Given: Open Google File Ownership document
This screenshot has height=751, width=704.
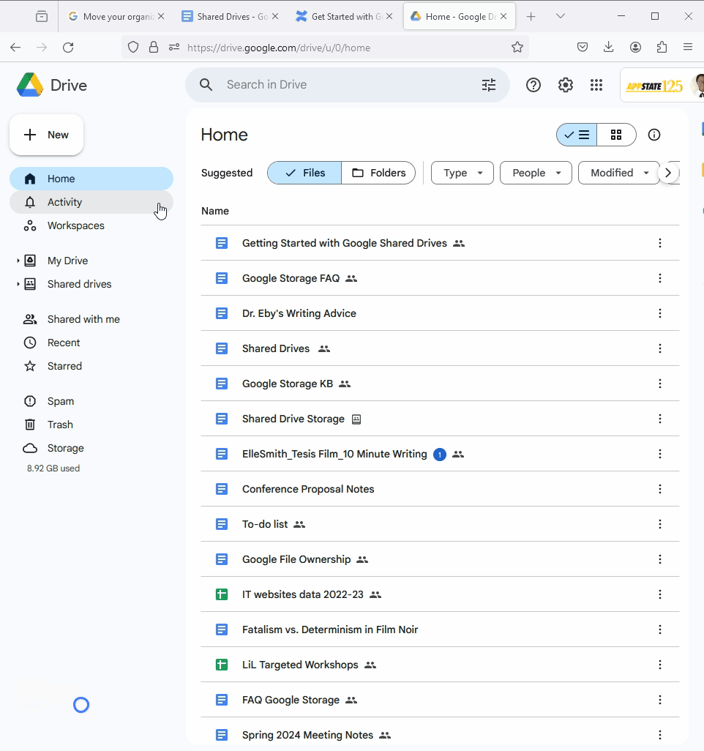Looking at the screenshot, I should pos(296,559).
